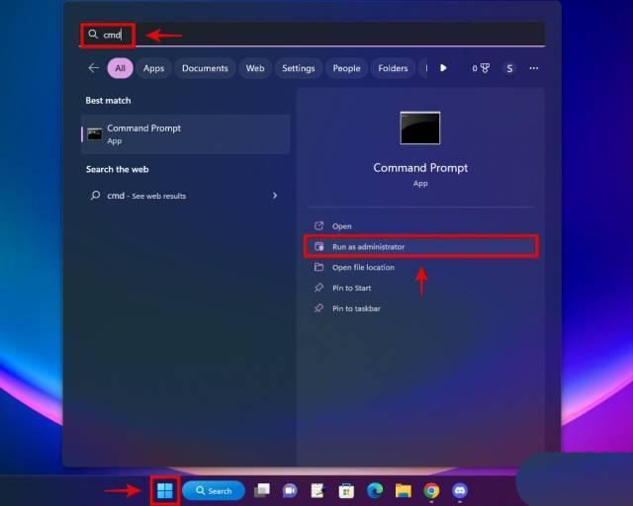Click the Open action icon
Screen dimensions: 633x506
point(318,225)
